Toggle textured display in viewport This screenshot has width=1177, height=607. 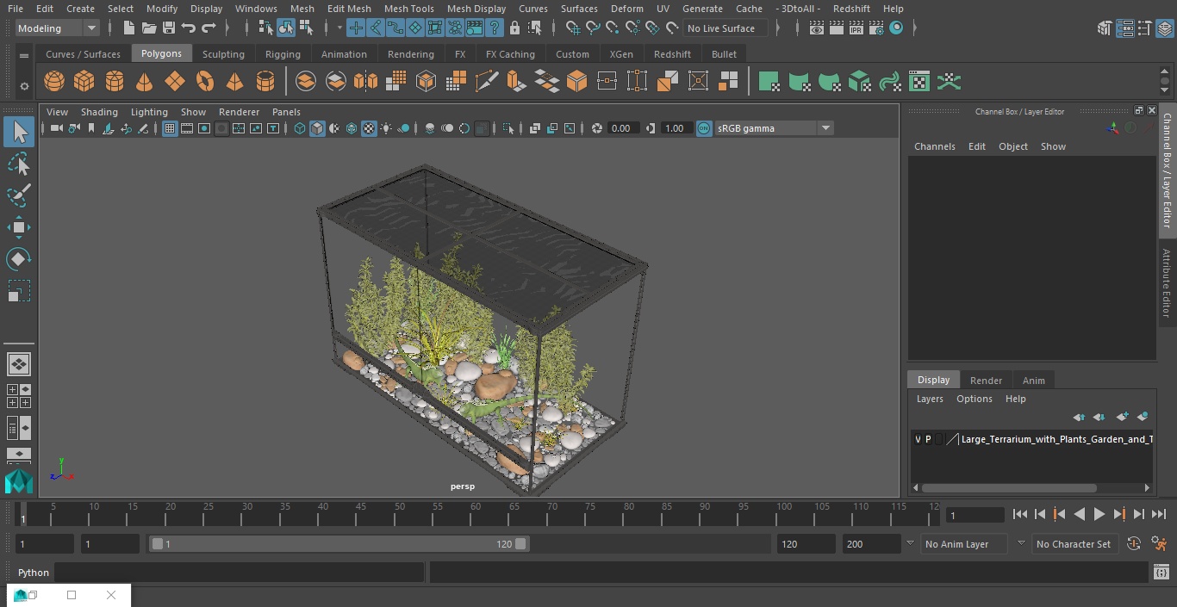369,128
